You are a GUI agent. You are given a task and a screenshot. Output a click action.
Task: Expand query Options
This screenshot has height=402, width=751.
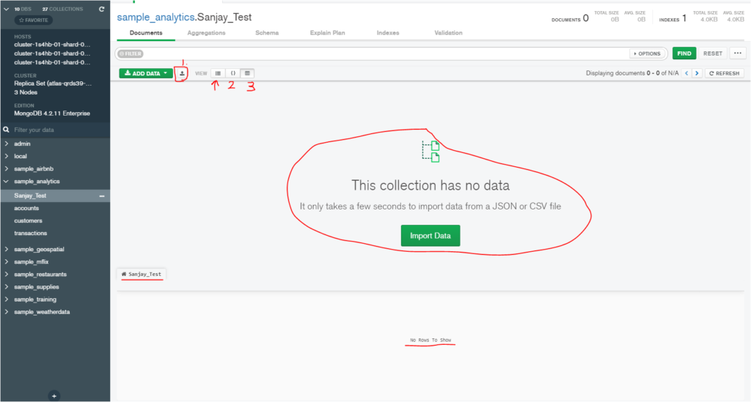647,53
